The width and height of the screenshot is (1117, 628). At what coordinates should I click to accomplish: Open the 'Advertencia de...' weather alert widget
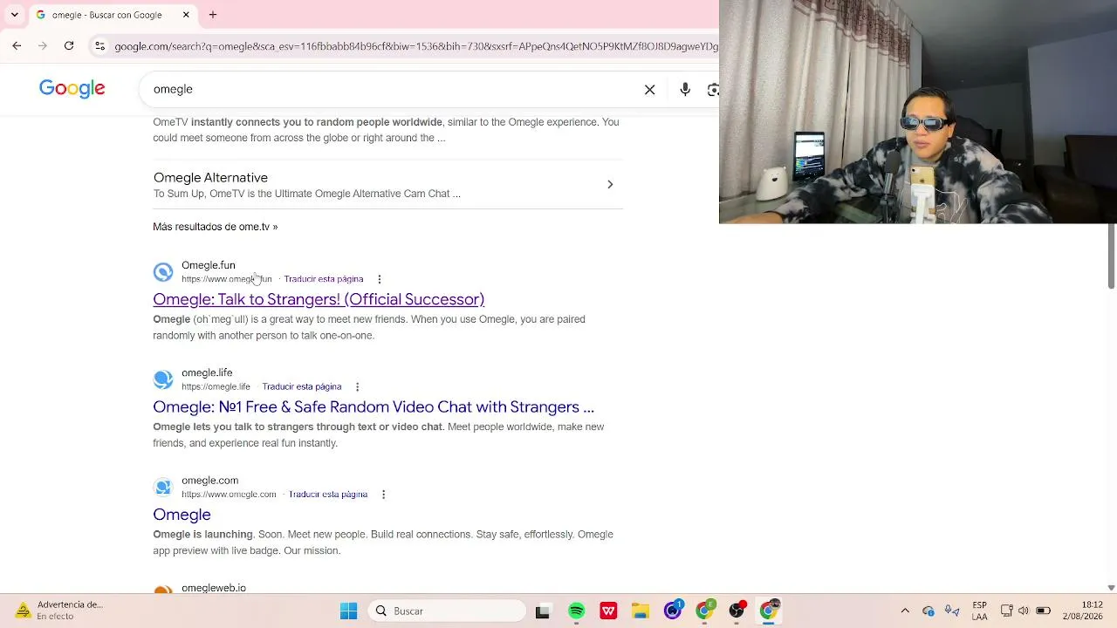(x=59, y=611)
